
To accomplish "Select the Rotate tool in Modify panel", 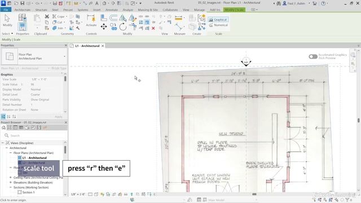I will 123,27.
